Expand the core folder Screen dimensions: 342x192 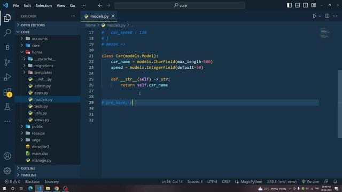click(48, 45)
